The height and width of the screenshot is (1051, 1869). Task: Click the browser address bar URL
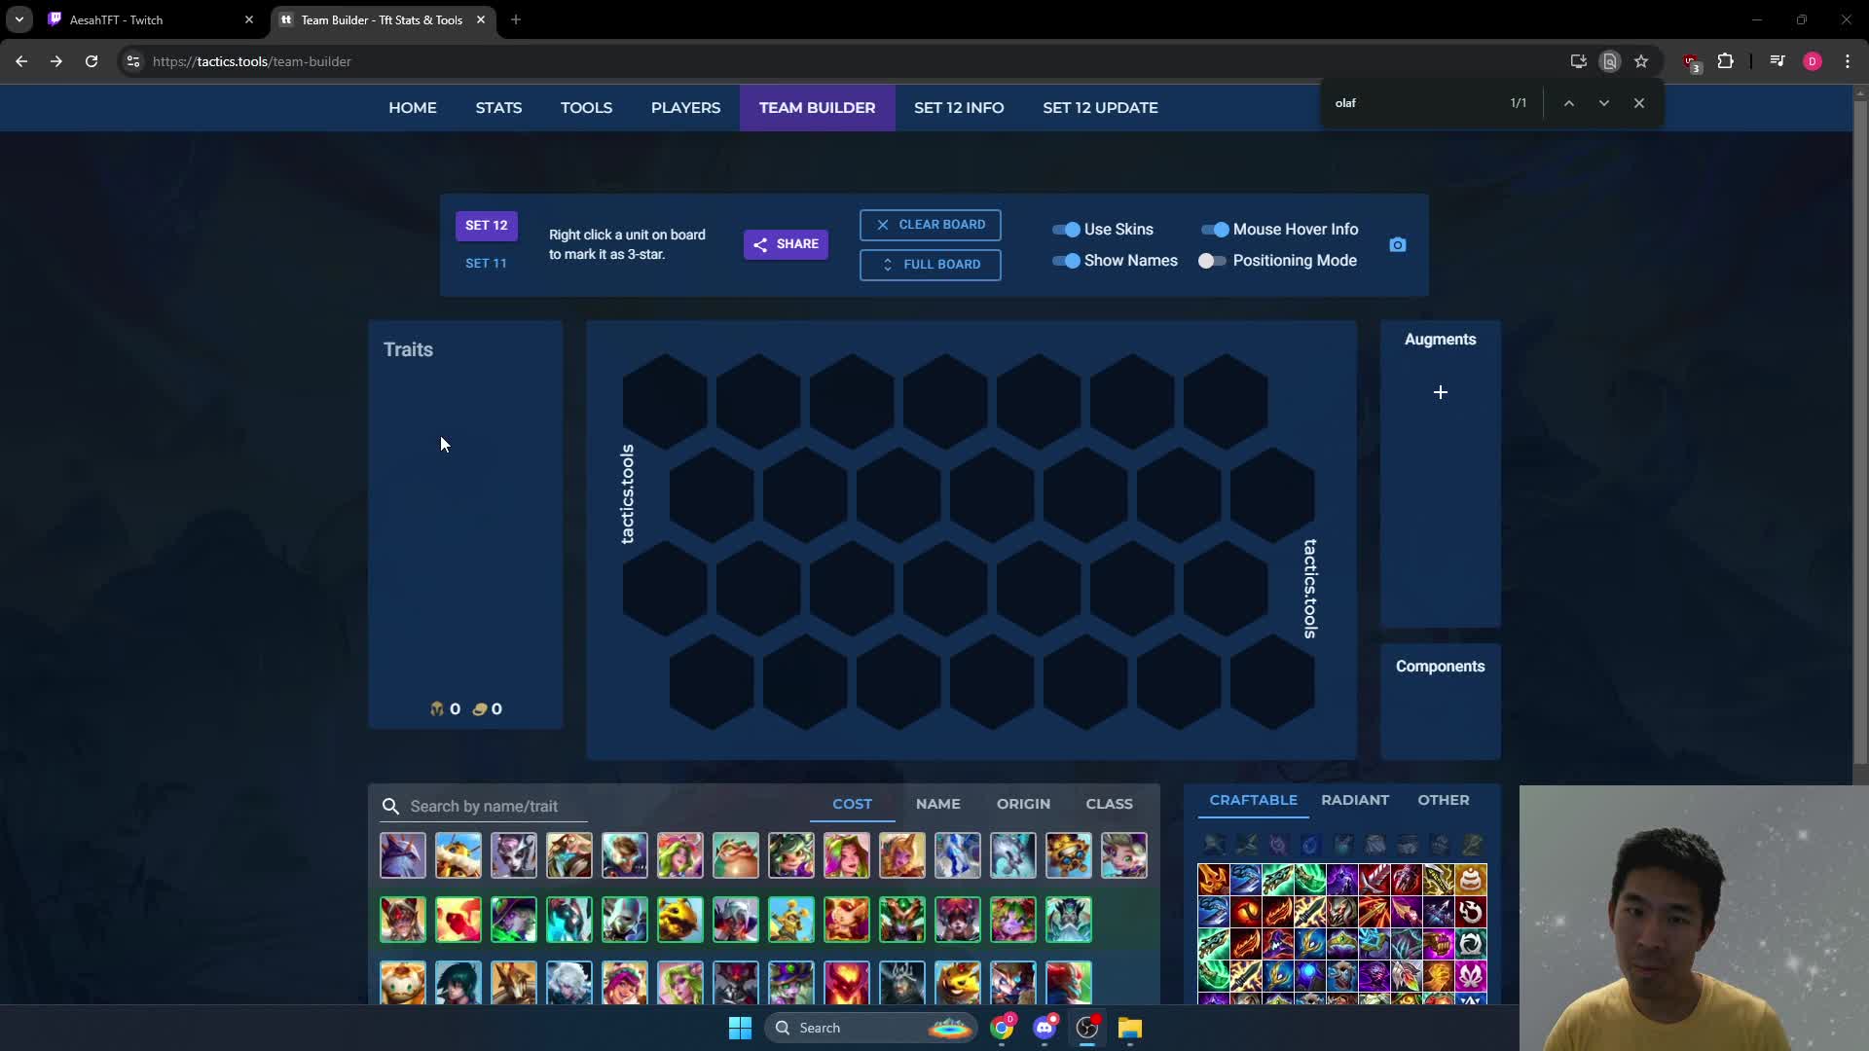click(x=252, y=61)
